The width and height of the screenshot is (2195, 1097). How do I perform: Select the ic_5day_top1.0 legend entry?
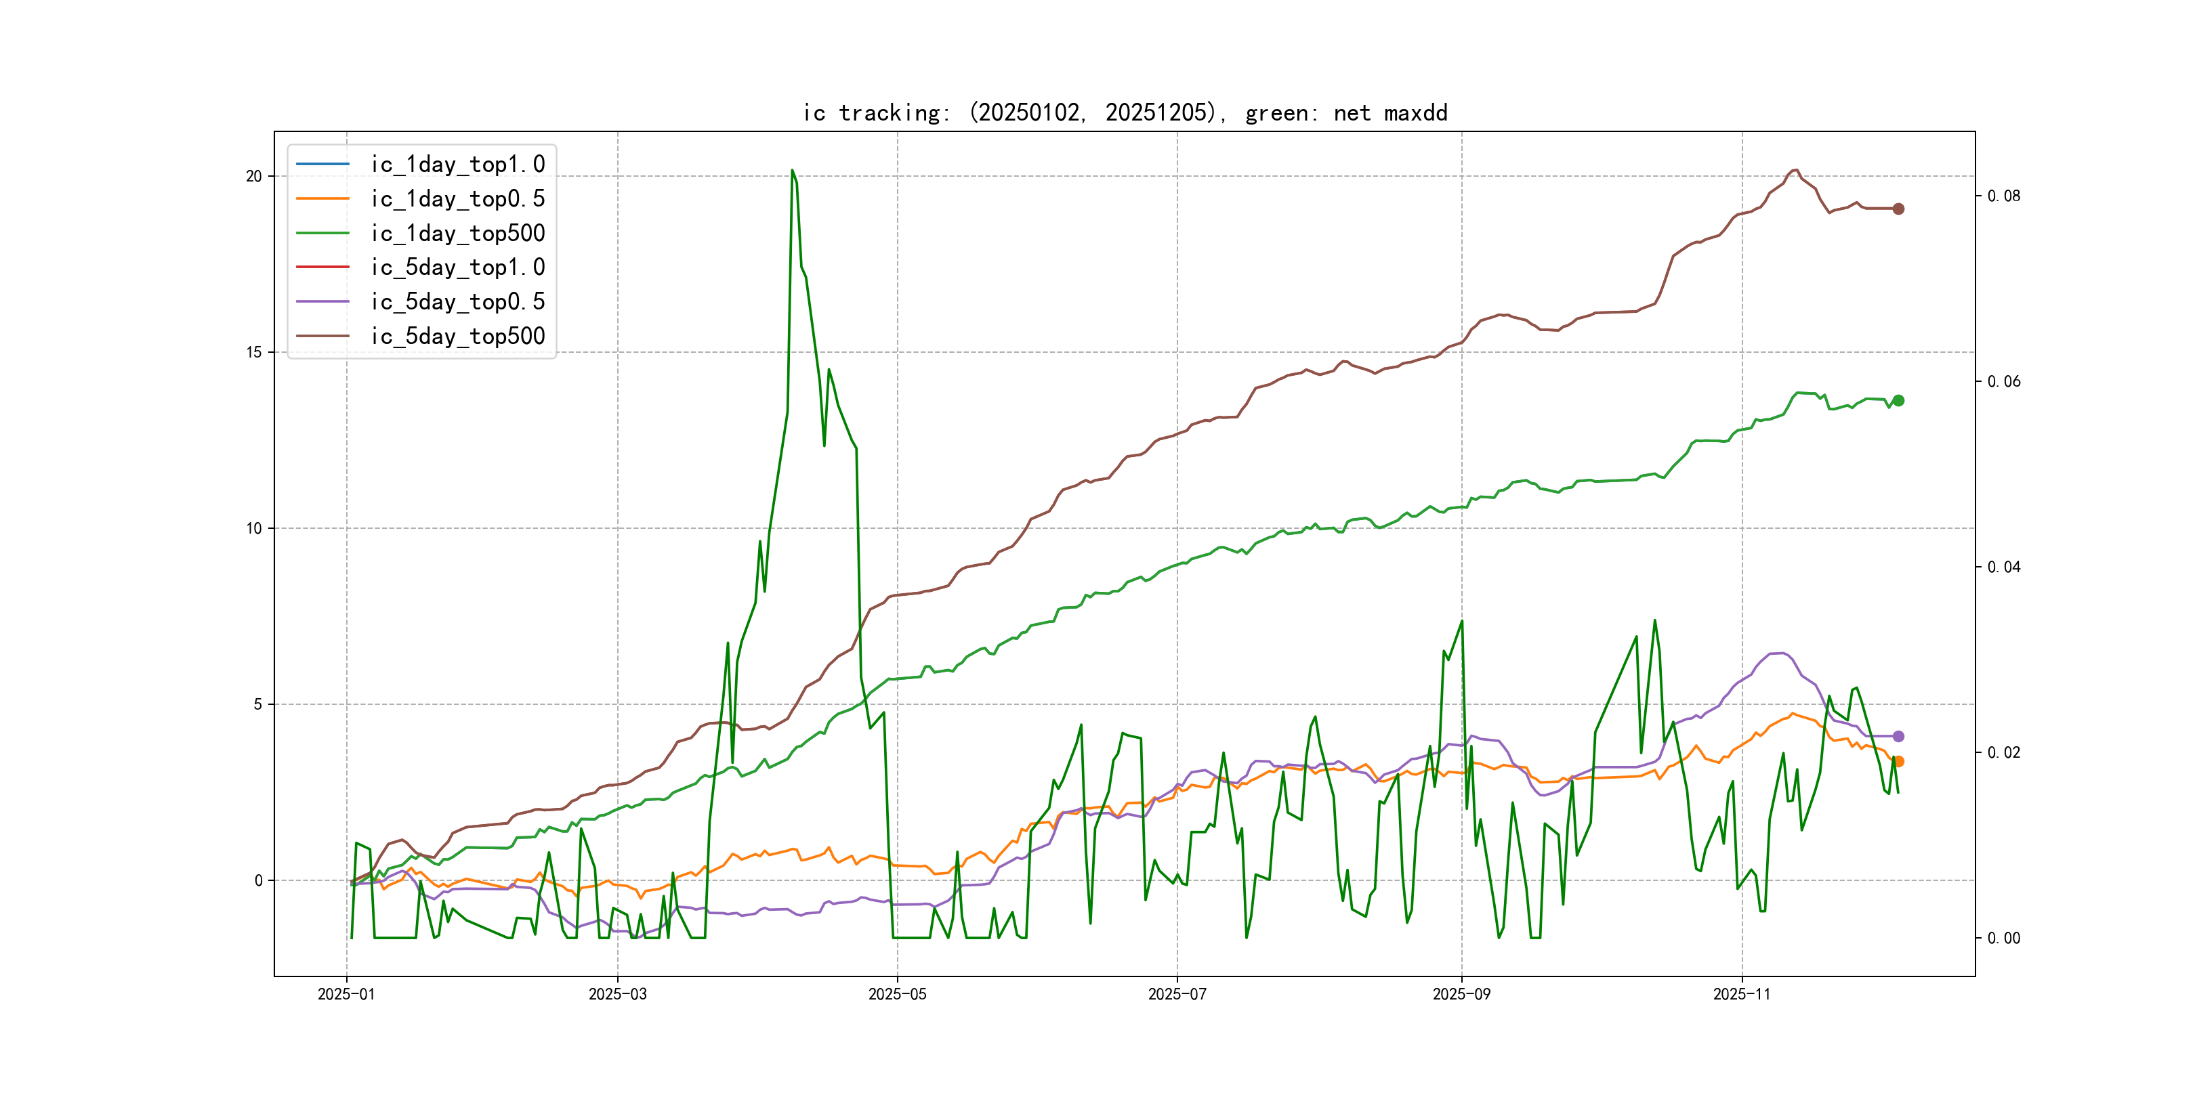pyautogui.click(x=457, y=267)
